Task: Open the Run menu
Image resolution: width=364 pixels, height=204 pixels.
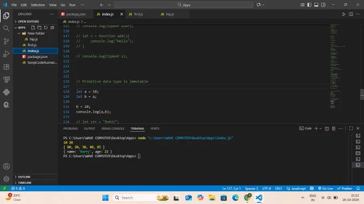Action: point(72,5)
